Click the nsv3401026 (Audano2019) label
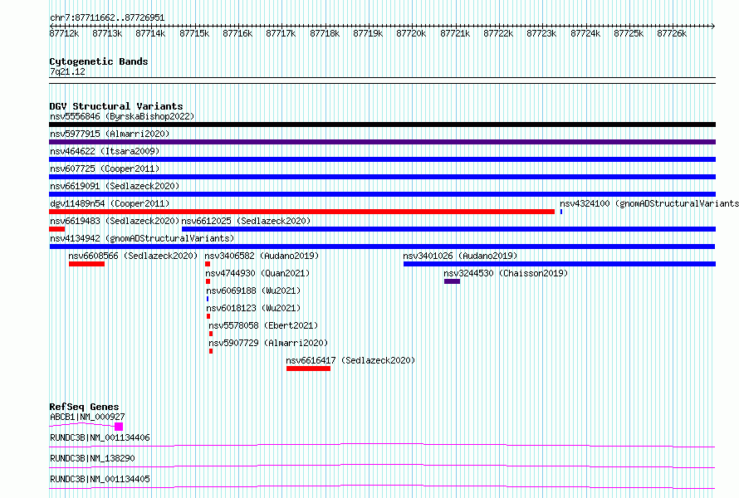This screenshot has height=498, width=739. click(460, 256)
